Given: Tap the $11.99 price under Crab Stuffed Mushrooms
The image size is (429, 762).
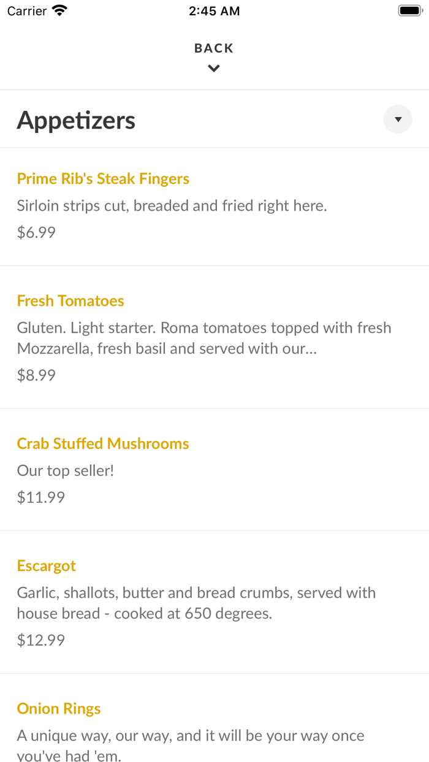Looking at the screenshot, I should pyautogui.click(x=40, y=497).
